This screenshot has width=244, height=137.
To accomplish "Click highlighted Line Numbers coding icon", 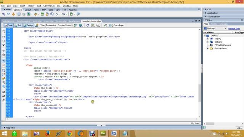I will [3, 61].
